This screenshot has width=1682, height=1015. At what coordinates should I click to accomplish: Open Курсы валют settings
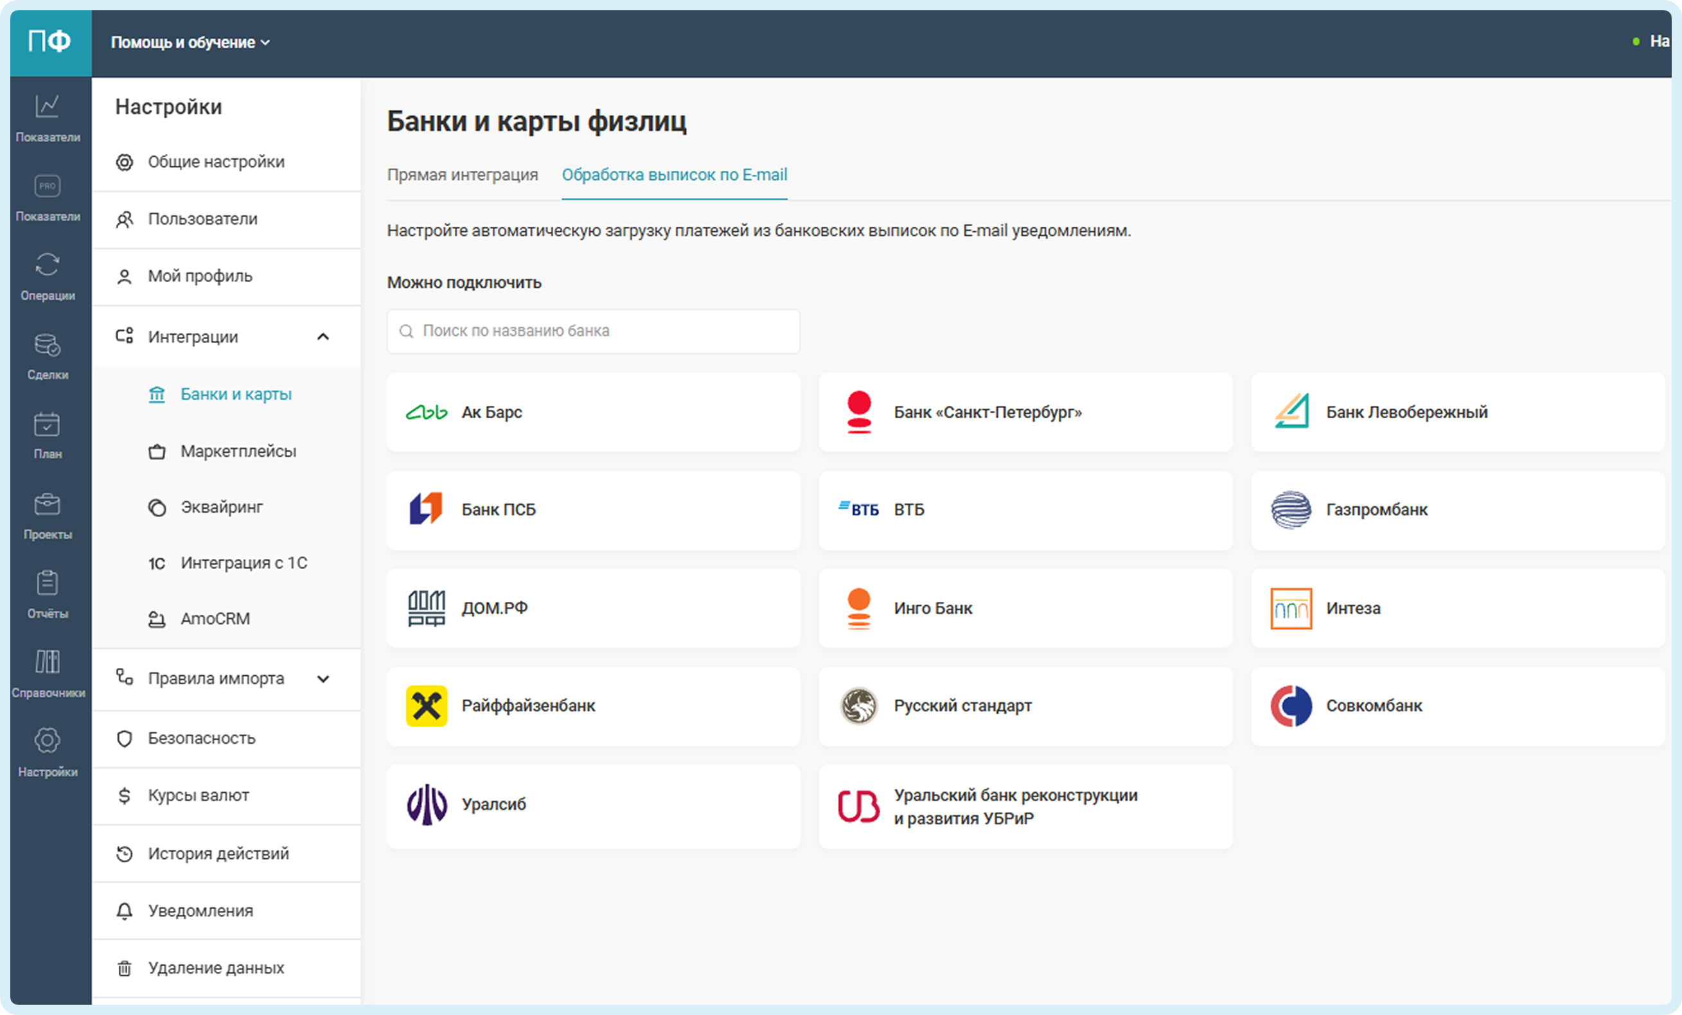click(198, 795)
